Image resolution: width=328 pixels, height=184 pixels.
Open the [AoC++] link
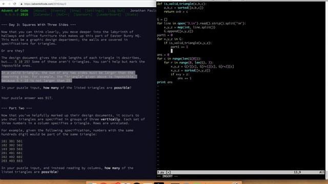(x=63, y=15)
